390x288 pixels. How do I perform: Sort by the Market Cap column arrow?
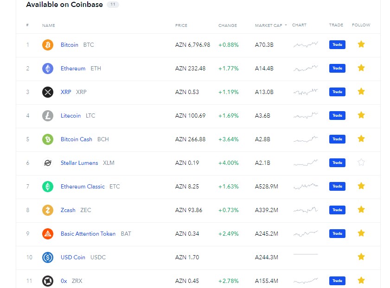pos(286,25)
